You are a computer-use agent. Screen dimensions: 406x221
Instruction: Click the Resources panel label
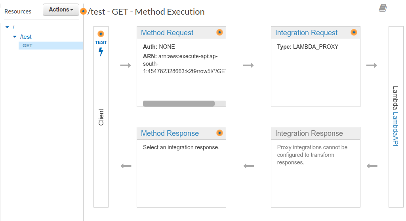click(17, 11)
